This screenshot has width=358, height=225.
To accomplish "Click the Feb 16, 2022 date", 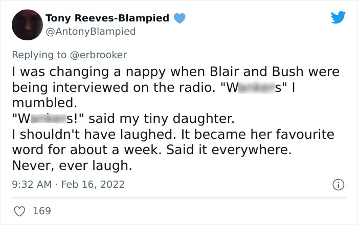I will point(93,184).
